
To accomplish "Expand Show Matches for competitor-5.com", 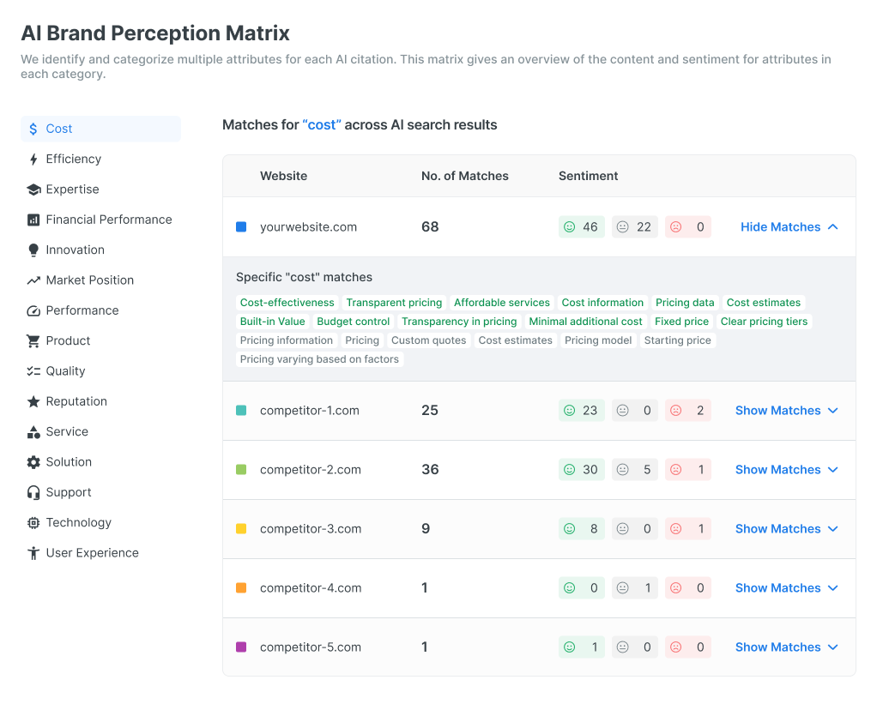I will pos(786,647).
